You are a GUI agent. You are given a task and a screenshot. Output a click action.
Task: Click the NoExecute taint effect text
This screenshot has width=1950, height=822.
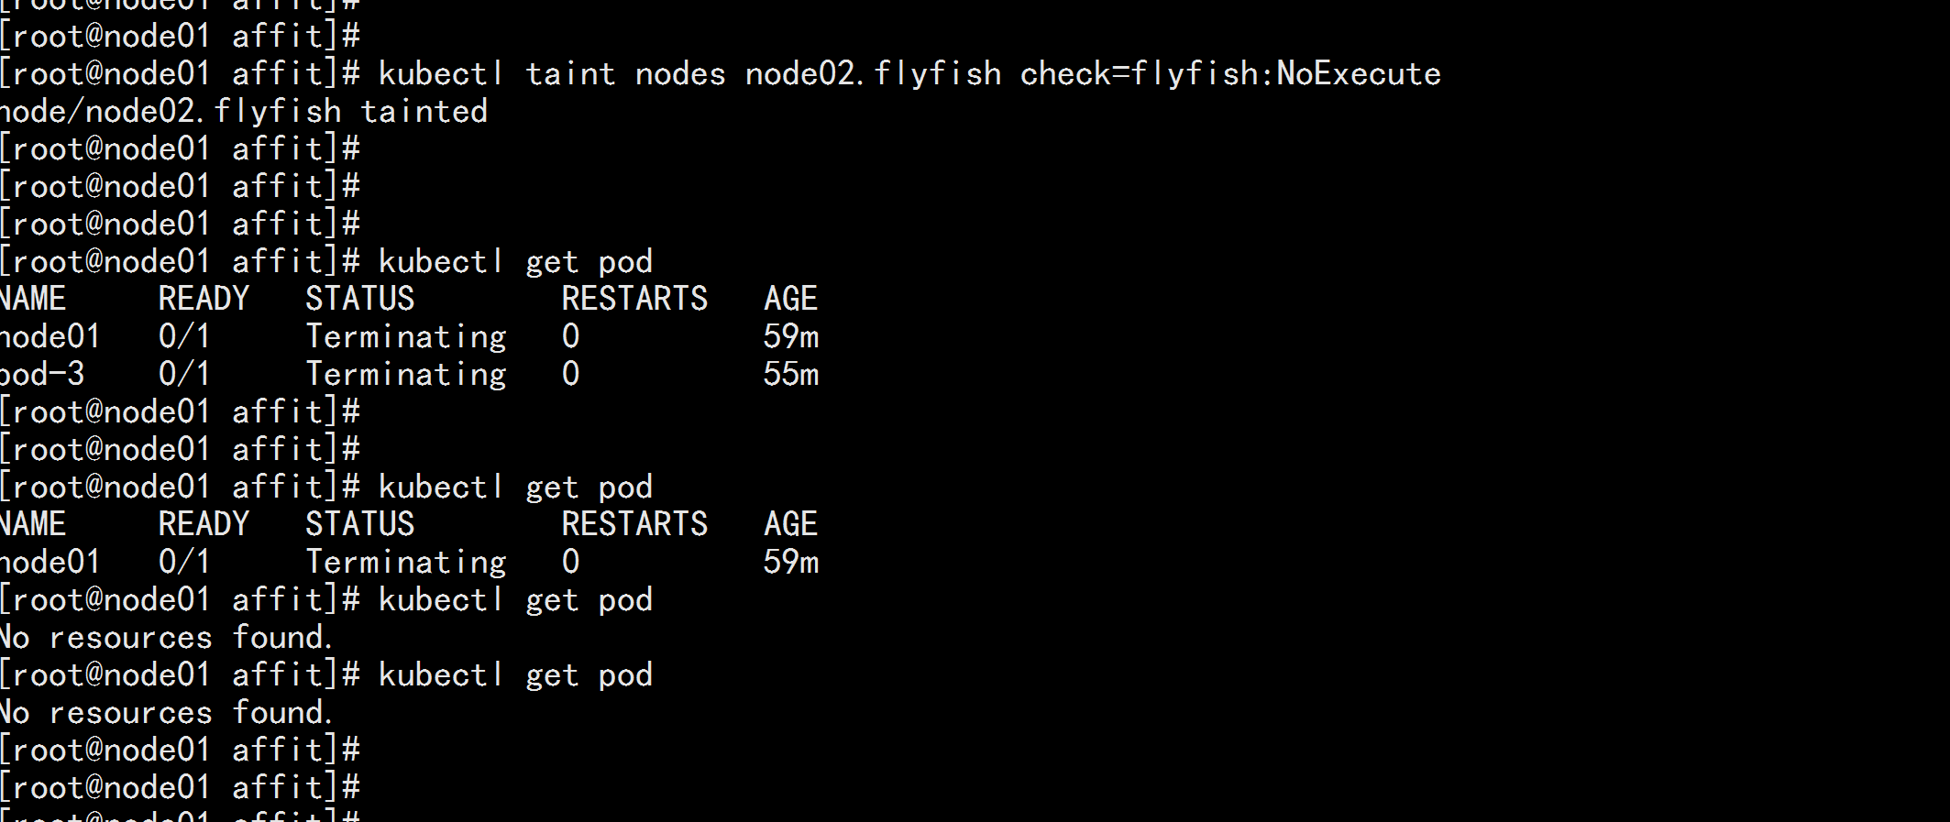coord(1359,74)
